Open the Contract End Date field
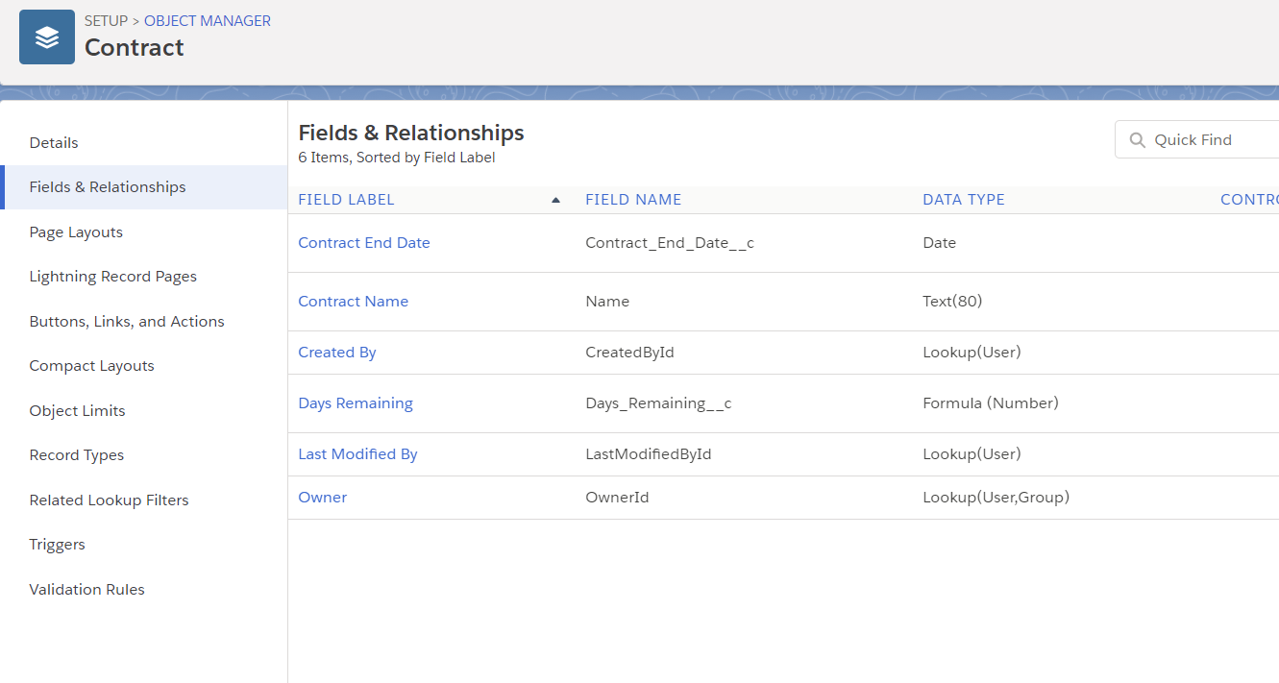The image size is (1279, 683). coord(363,243)
